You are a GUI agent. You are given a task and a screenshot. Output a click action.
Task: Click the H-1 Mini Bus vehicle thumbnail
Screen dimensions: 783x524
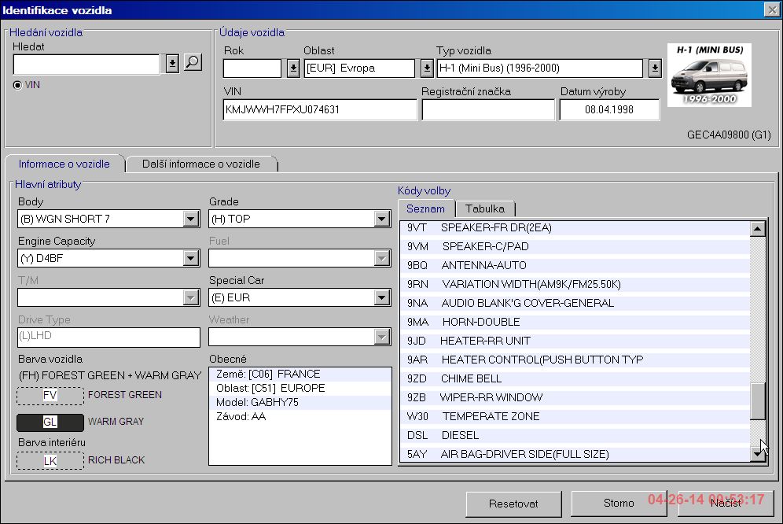tap(709, 75)
